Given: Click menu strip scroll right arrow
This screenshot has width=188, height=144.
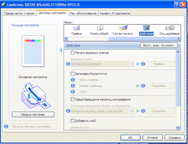Looking at the screenshot, I should click(x=178, y=39).
